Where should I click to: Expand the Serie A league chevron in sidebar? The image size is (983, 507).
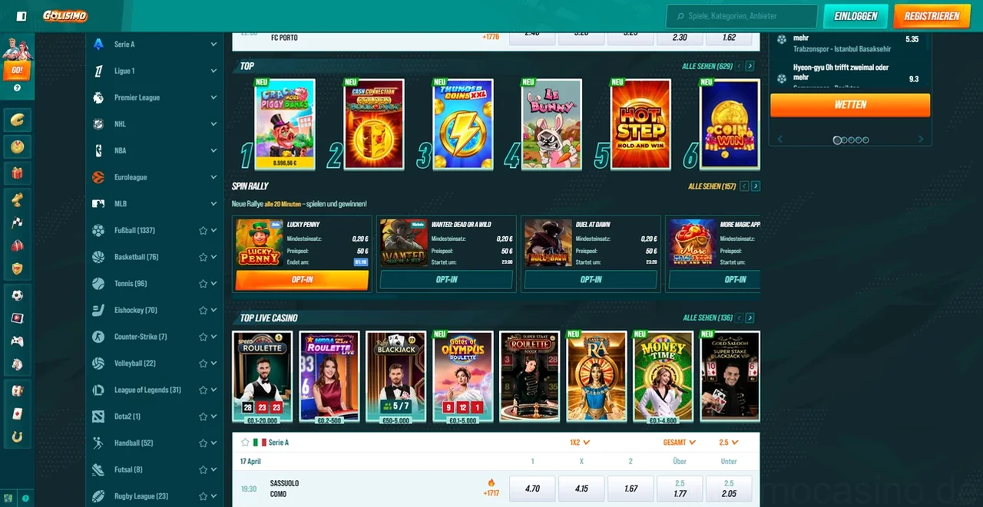[x=213, y=44]
